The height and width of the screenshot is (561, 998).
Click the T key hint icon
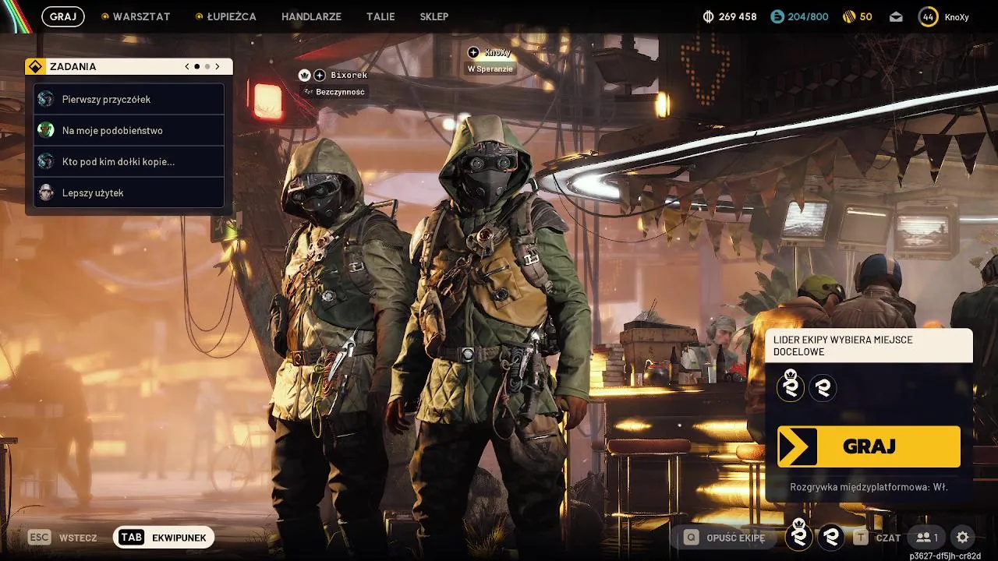pyautogui.click(x=860, y=537)
